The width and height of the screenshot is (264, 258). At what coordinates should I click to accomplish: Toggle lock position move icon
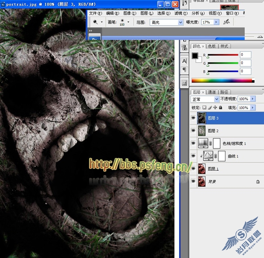(215, 107)
